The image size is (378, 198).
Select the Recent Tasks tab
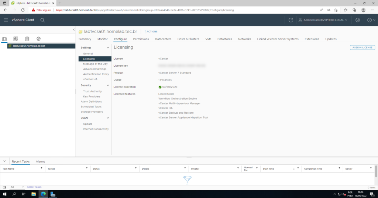click(21, 162)
